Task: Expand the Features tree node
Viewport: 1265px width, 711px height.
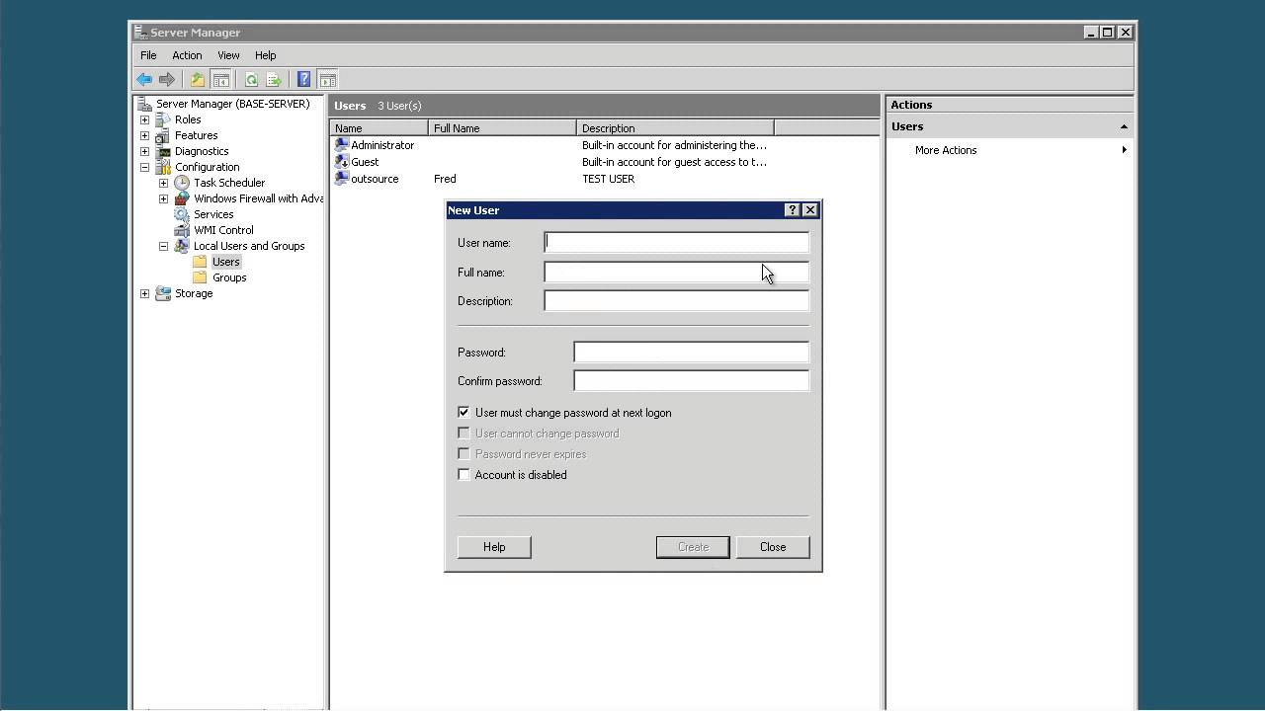Action: coord(144,135)
